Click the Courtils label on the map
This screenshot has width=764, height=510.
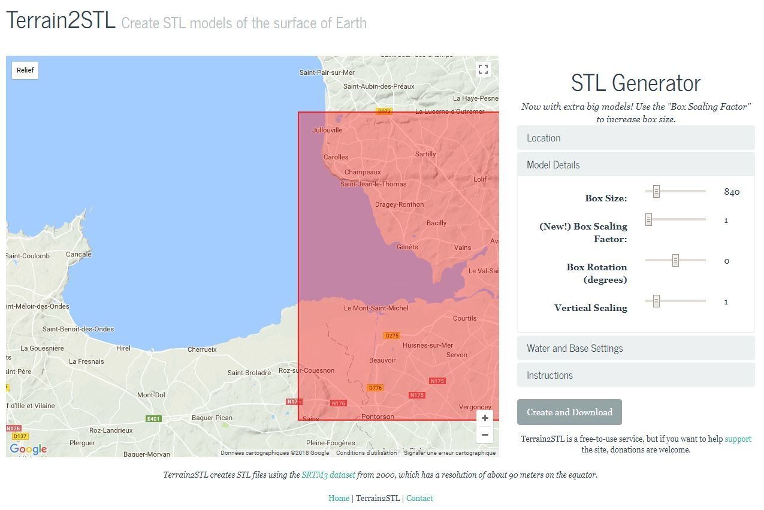465,318
